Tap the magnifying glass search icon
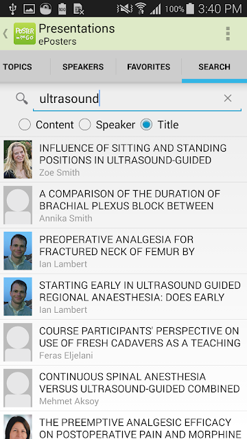This screenshot has width=247, height=439. click(x=21, y=99)
